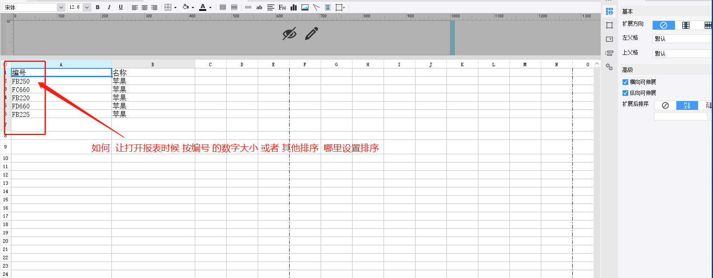This screenshot has width=713, height=278.
Task: Expand the floating element dropdown arrow
Action: pos(344,7)
